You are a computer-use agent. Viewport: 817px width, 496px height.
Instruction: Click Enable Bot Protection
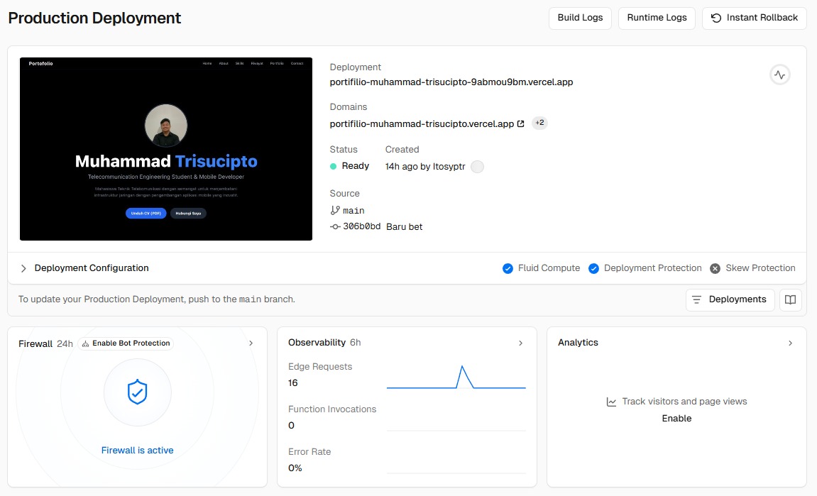(x=126, y=343)
